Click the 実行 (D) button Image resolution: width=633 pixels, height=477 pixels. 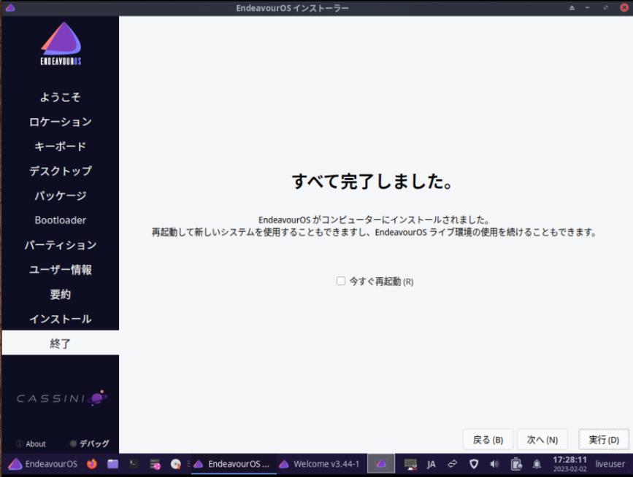(x=604, y=440)
